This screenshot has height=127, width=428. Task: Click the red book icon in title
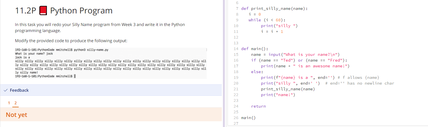pos(43,11)
